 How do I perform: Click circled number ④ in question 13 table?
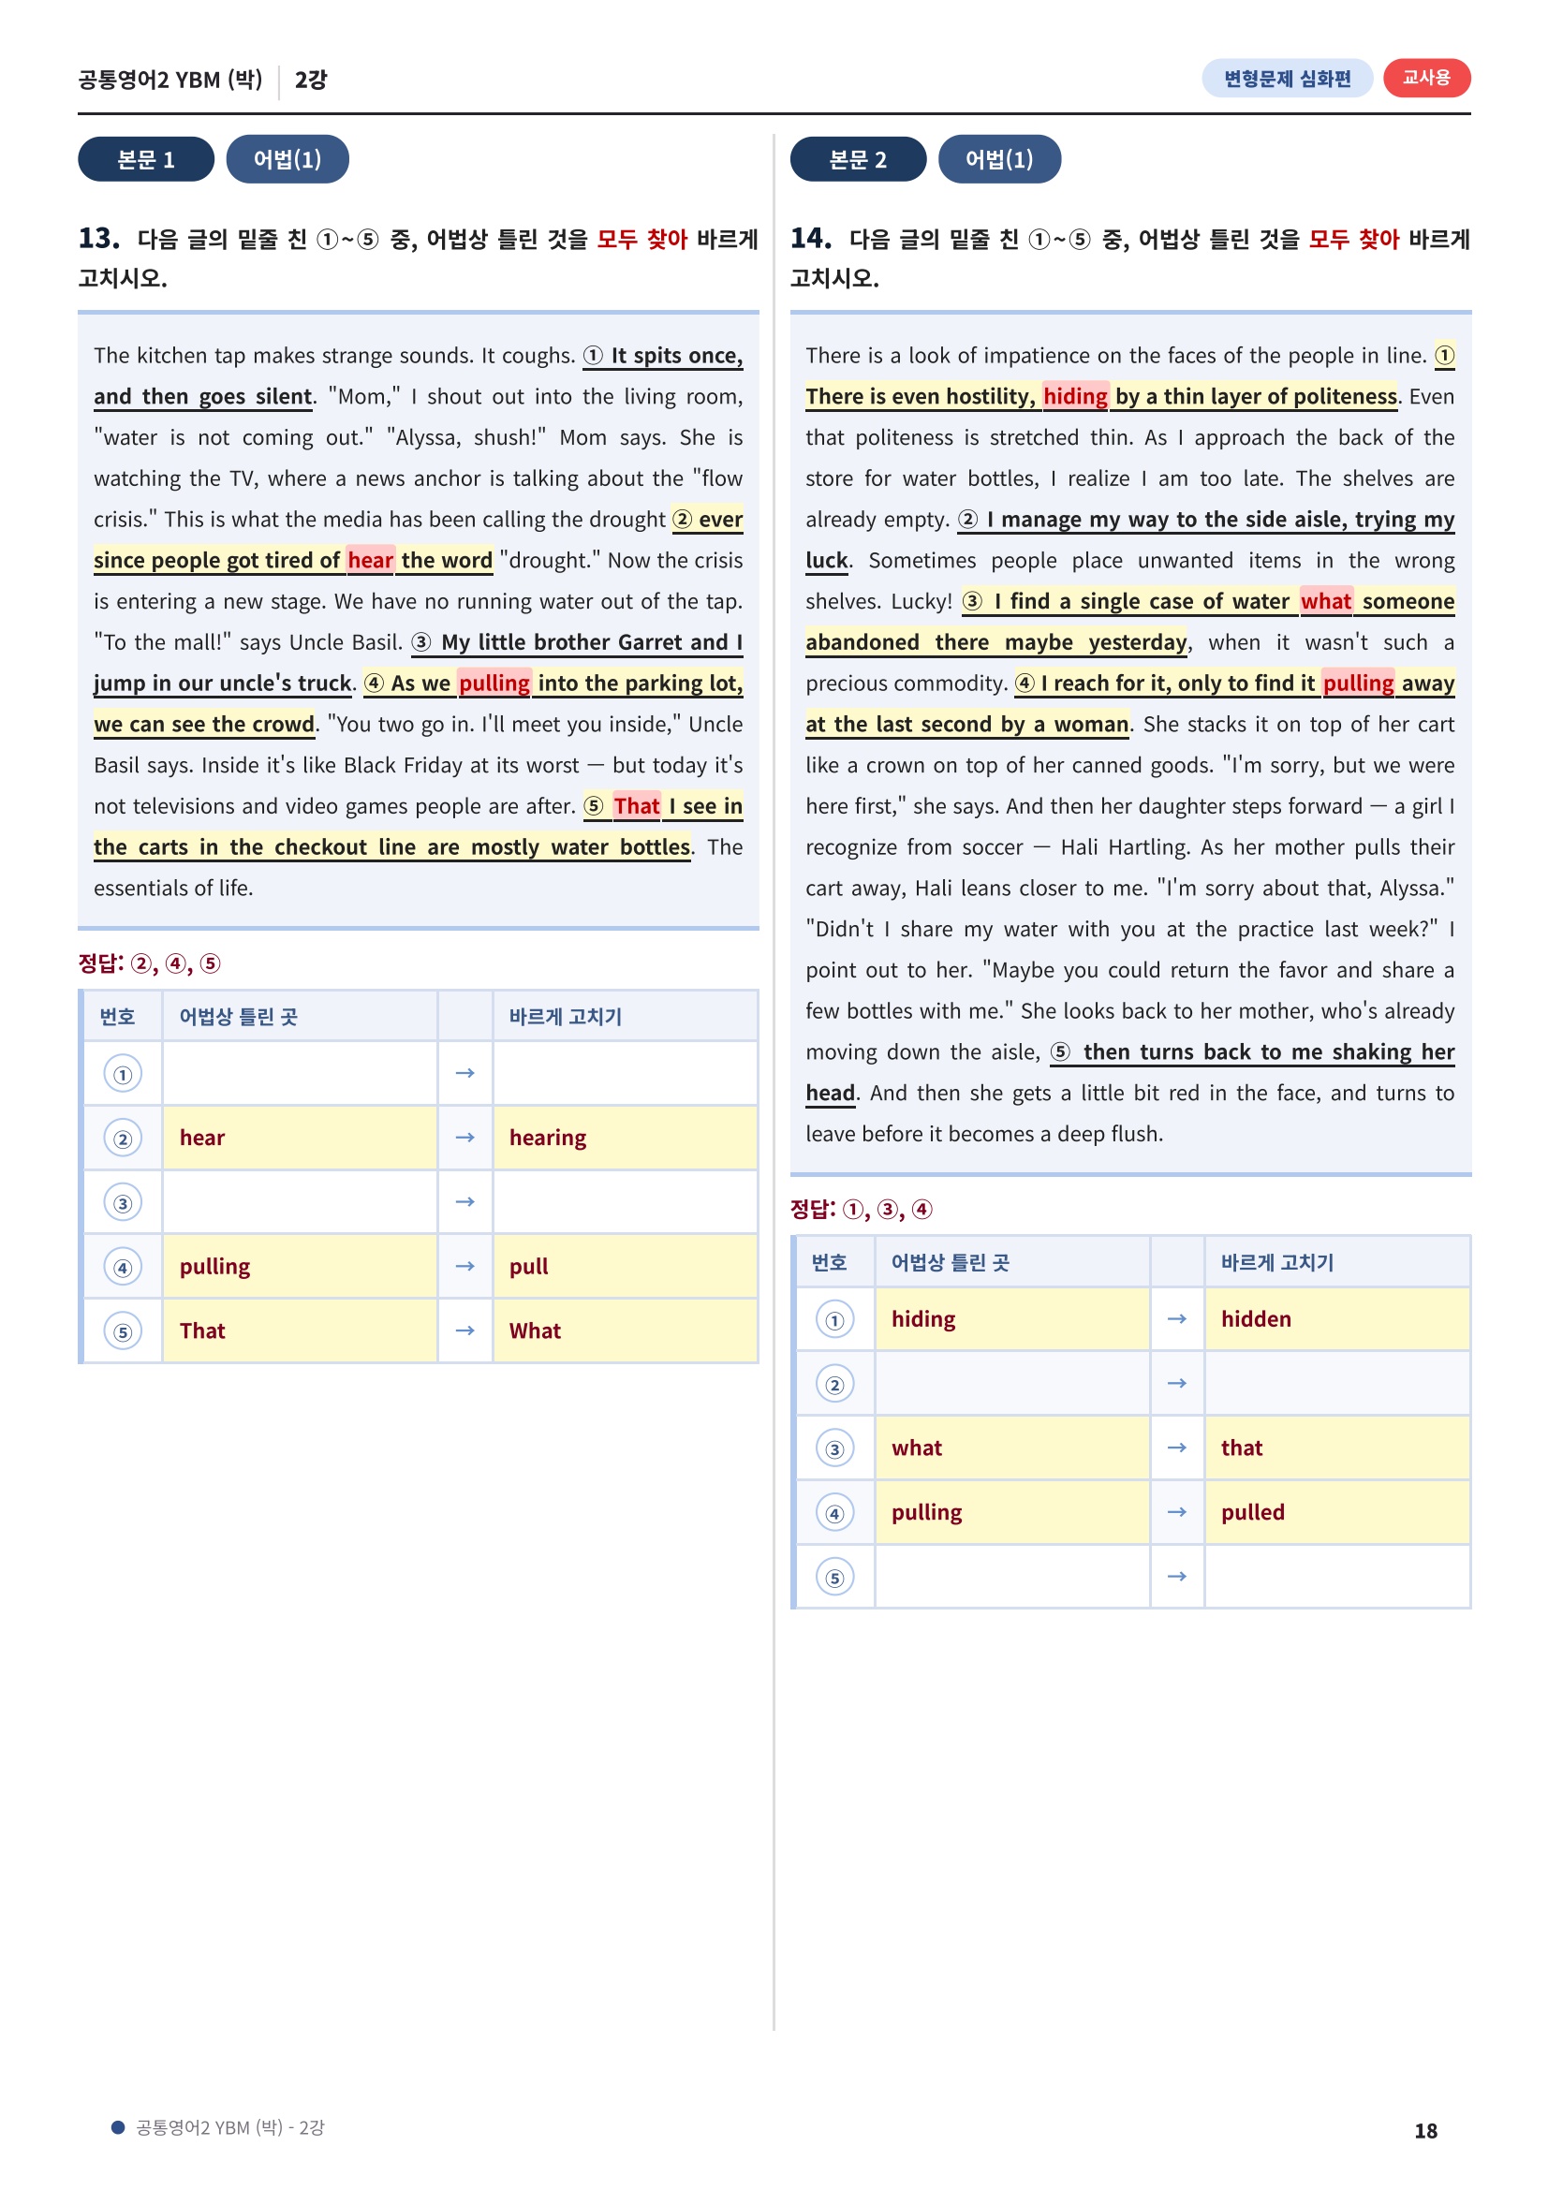tap(122, 1267)
